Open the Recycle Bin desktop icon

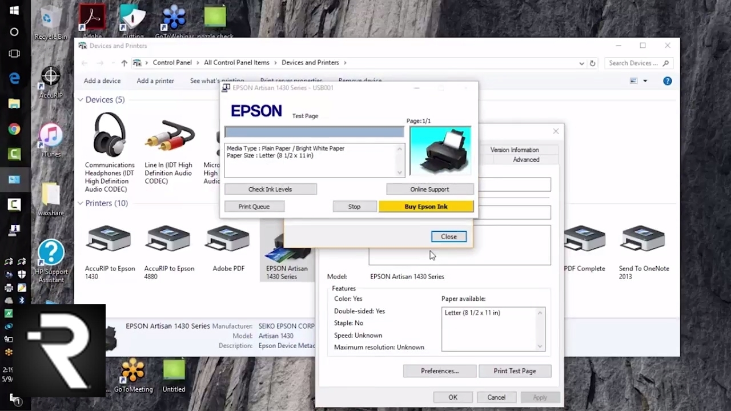tap(50, 23)
